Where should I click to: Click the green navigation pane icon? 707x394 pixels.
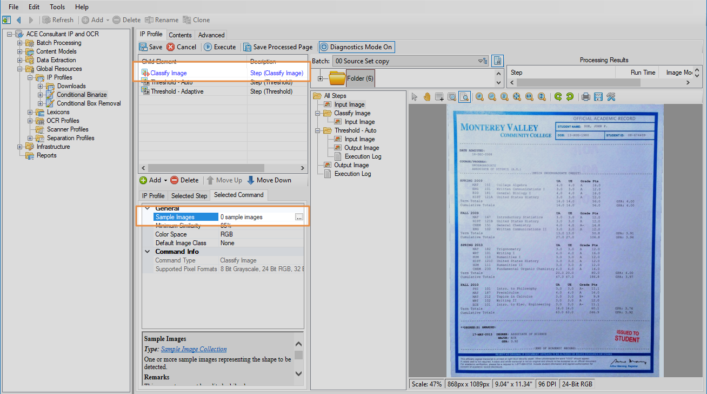click(x=6, y=20)
